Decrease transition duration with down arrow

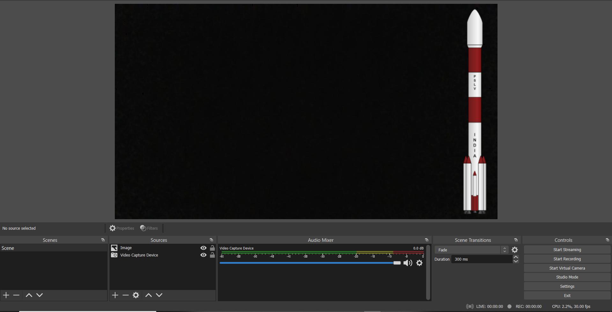point(516,261)
